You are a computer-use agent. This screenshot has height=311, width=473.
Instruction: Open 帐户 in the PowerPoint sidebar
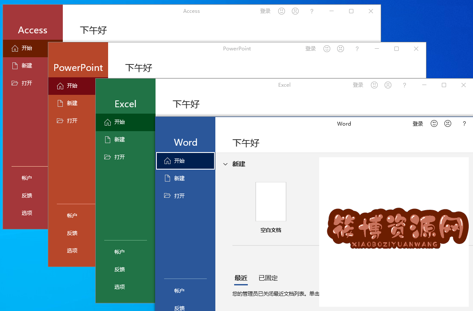(72, 216)
